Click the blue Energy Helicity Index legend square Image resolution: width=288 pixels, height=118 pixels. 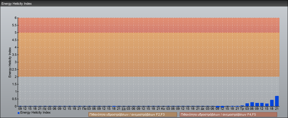pos(19,113)
